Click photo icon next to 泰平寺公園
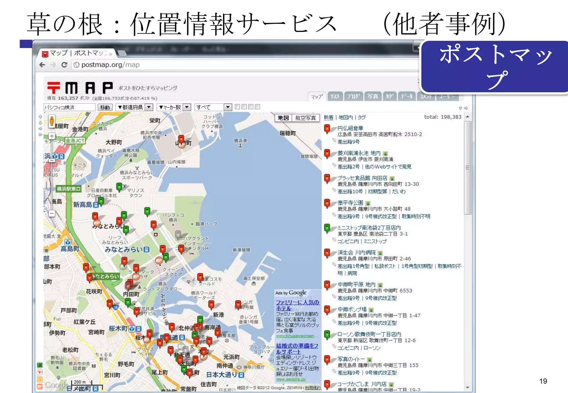 368,203
